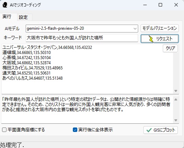Expand the AIモデル dropdown arrow
Viewport: 184px width, 148px height.
pos(135,28)
